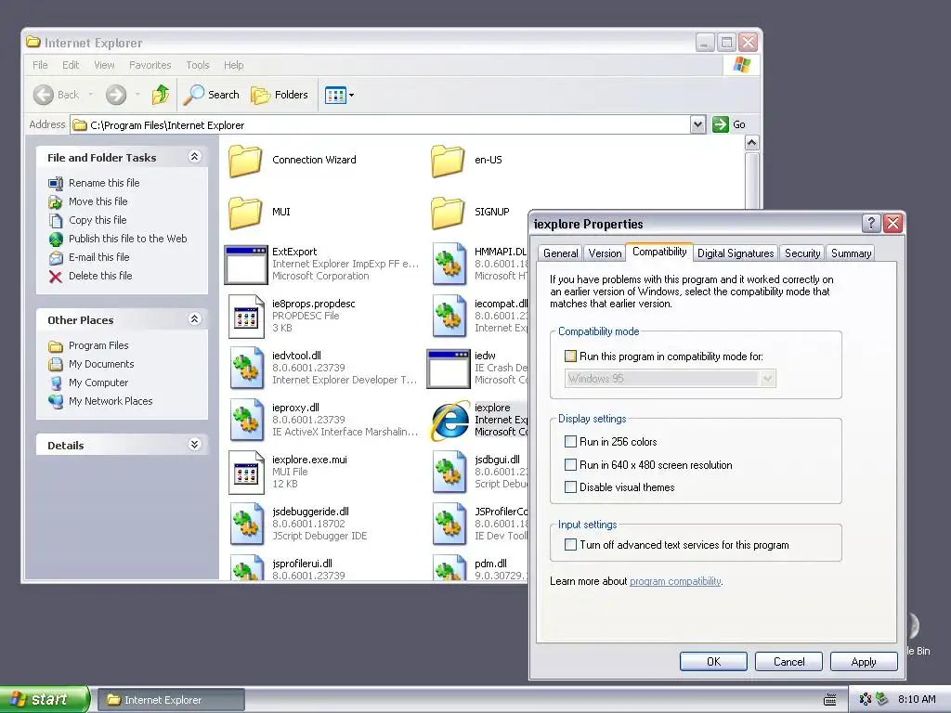Click the Delete this file red X icon
This screenshot has height=713, width=951.
click(55, 277)
